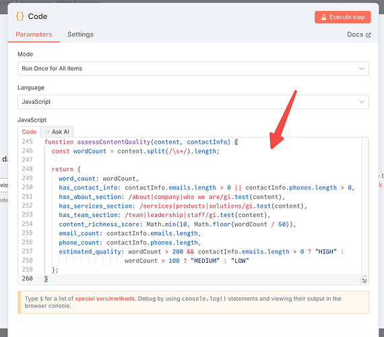Click the Math.floor call on line 254
This screenshot has width=384, height=337.
(x=212, y=224)
